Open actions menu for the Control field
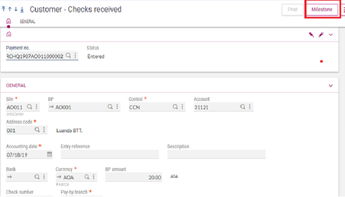Image resolution: width=345 pixels, height=197 pixels. (x=182, y=107)
